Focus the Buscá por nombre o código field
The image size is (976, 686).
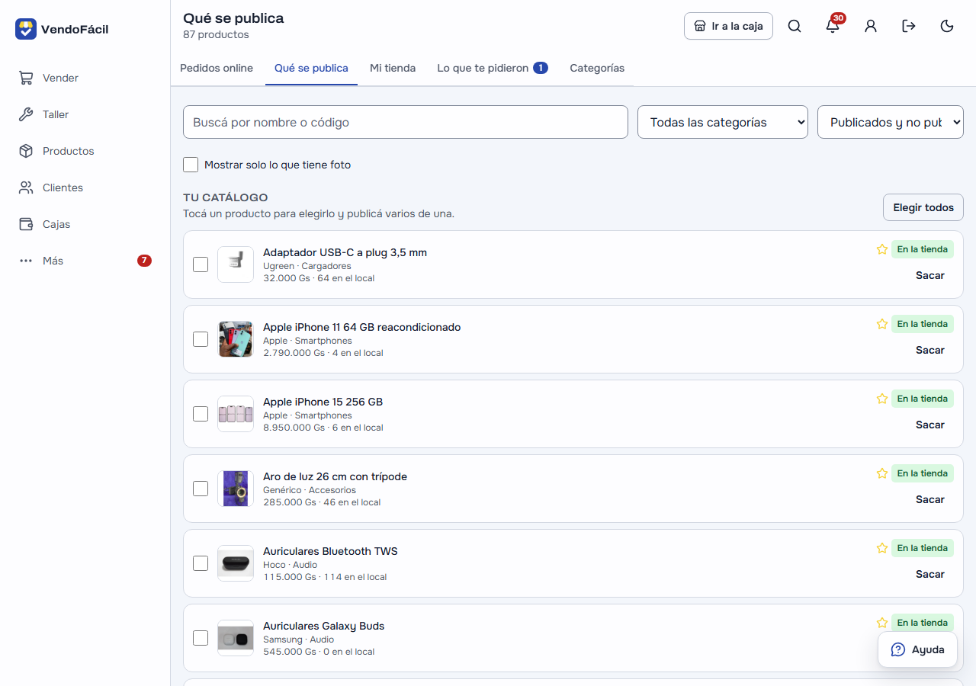tap(406, 122)
